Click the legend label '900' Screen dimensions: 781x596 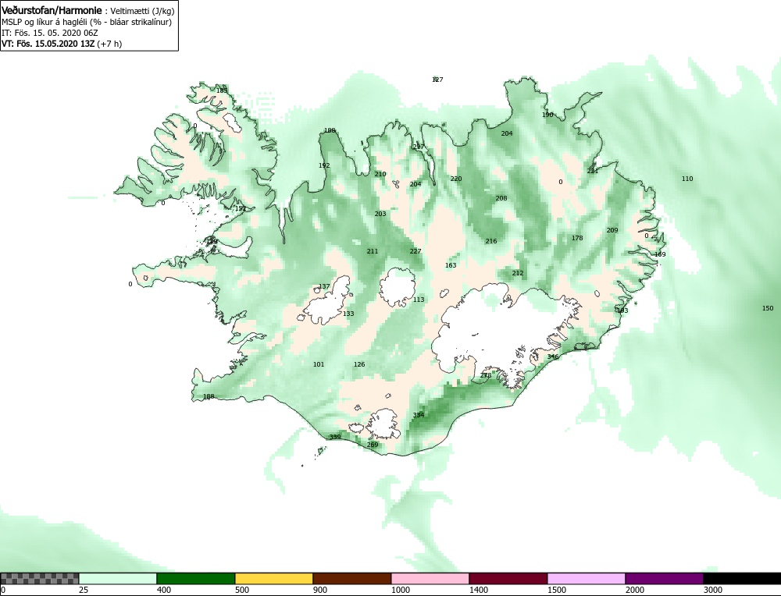coord(320,590)
